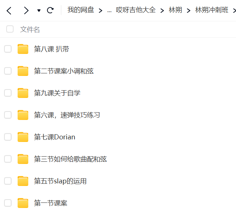Select the checkbox for 第三节如何给歌曲配和弦
This screenshot has width=236, height=212.
(8, 159)
